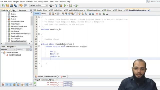Click the Build Project hammer icon
This screenshot has height=90, width=160.
click(x=56, y=5)
